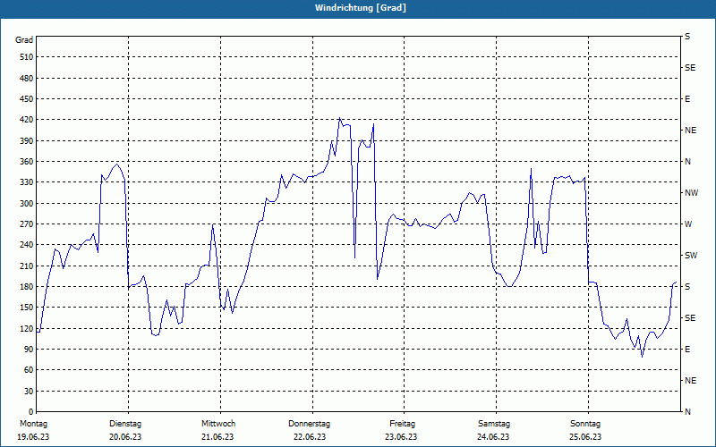
Task: Select the 360 value on the left axis
Action: (26, 162)
